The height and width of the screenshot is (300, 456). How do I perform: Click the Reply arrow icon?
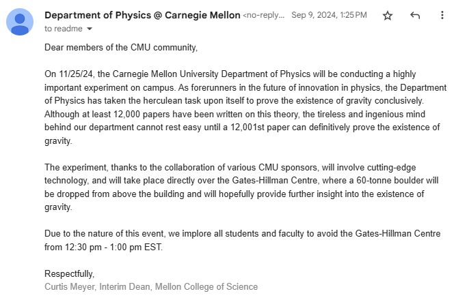click(415, 15)
